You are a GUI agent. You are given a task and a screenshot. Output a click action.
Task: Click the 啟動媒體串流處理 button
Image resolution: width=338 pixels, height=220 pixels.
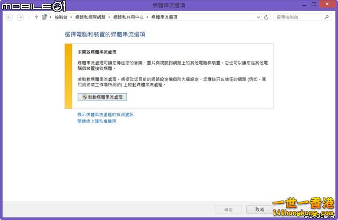pos(102,97)
